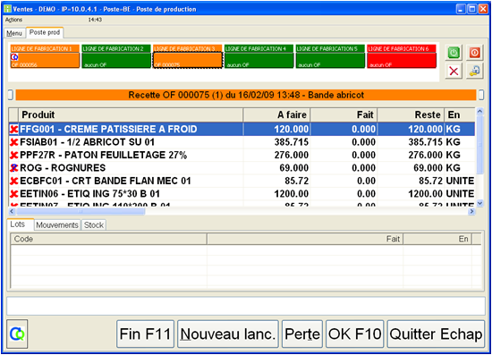Click the A faire value 1200.00
492x355 pixels.
(292, 194)
